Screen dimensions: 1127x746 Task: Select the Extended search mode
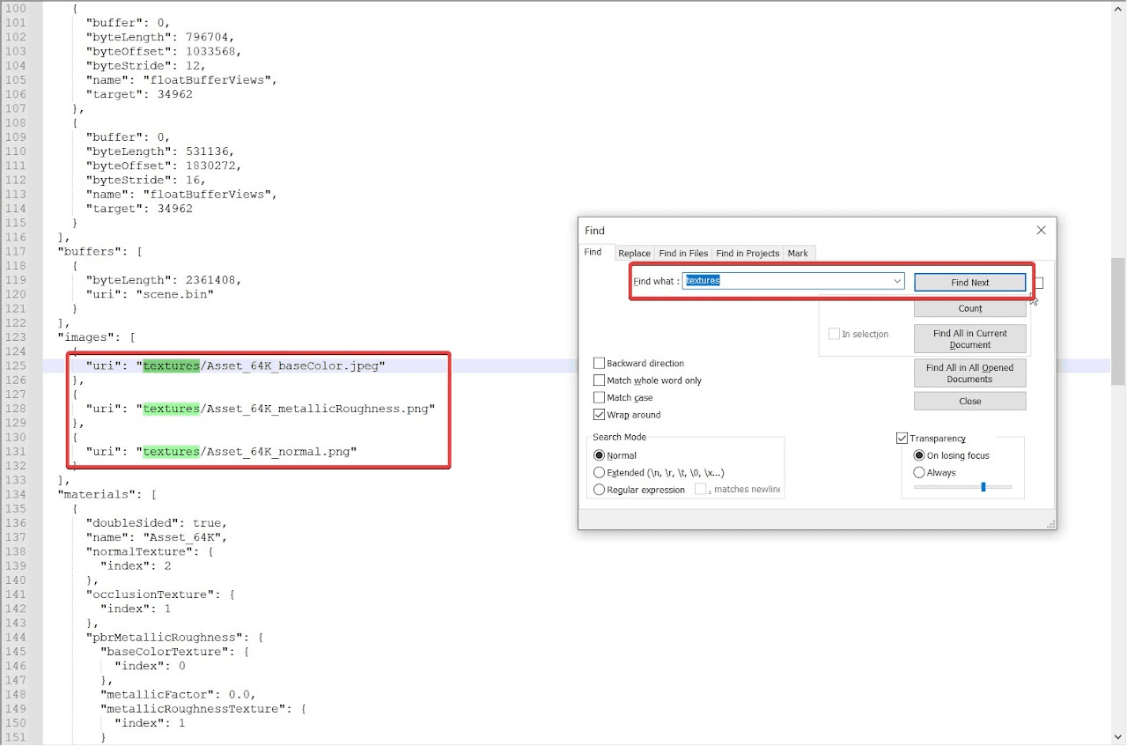click(x=600, y=473)
